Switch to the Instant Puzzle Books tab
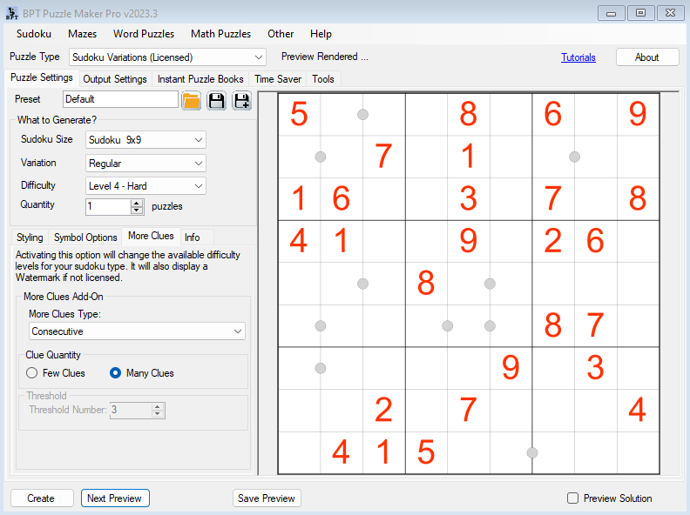 (200, 79)
